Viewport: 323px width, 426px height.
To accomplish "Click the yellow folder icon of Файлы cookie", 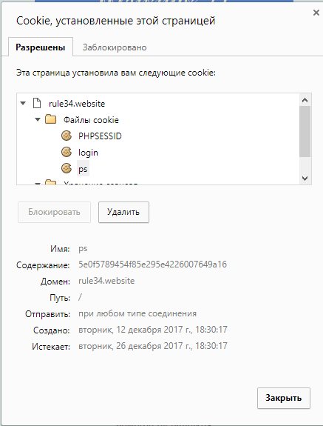I will point(51,119).
